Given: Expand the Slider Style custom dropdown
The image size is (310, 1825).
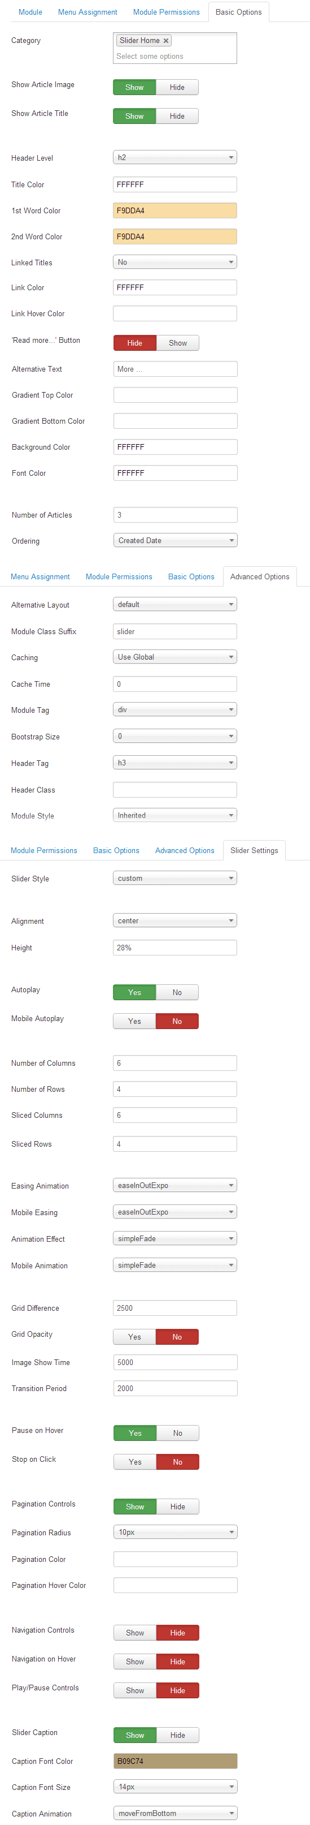Looking at the screenshot, I should point(175,879).
